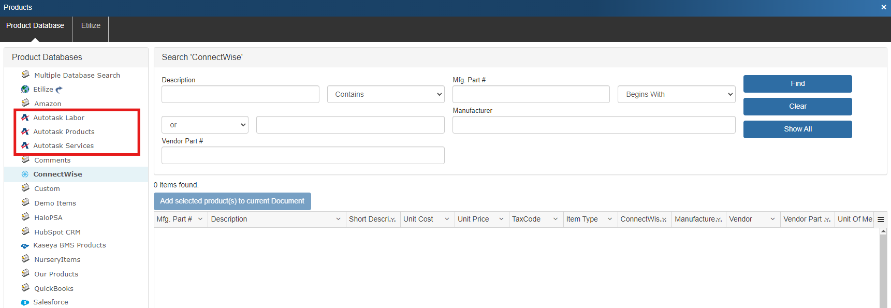
Task: Click the Salesforce cloud icon
Action: point(25,302)
